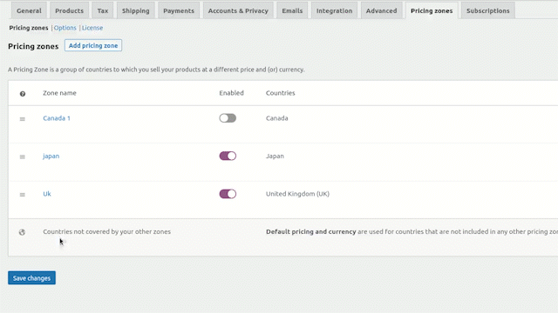Disable the Uk pricing zone toggle
558x313 pixels.
pos(228,194)
